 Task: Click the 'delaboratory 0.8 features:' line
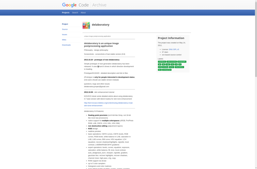click(x=94, y=111)
